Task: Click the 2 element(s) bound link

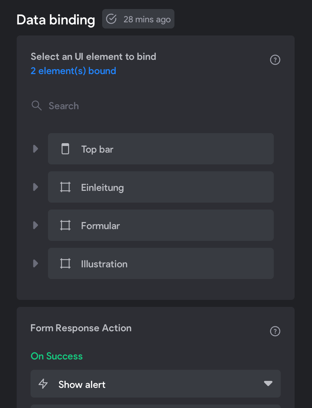Action: point(73,71)
